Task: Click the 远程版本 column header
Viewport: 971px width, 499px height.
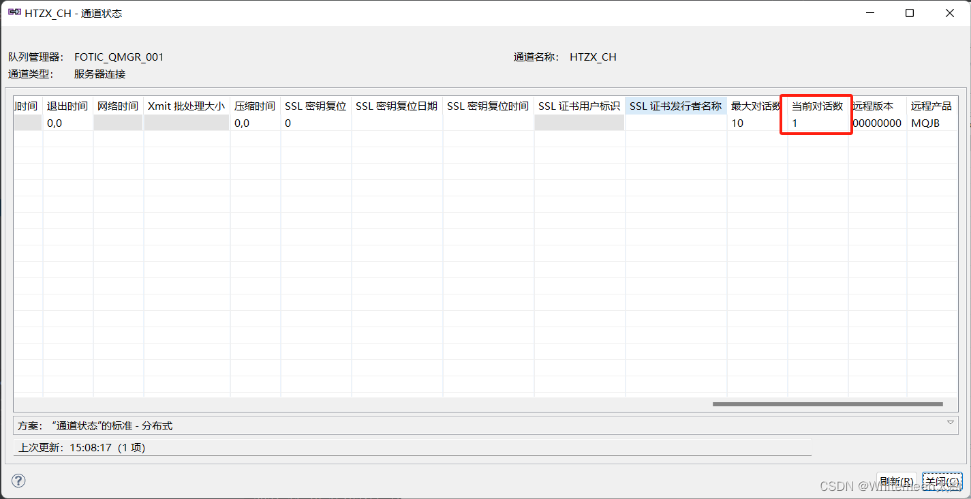Action: [x=877, y=106]
